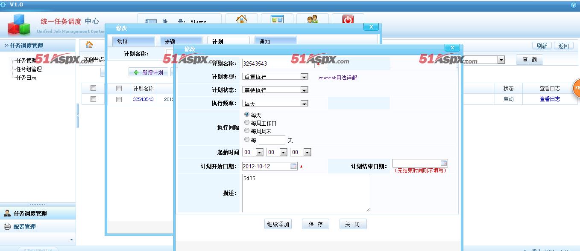Click the 返回 button
This screenshot has height=251, width=580.
(564, 46)
